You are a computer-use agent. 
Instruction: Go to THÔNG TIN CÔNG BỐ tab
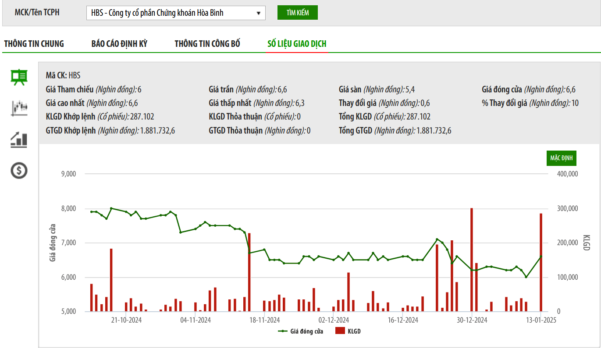coord(207,44)
